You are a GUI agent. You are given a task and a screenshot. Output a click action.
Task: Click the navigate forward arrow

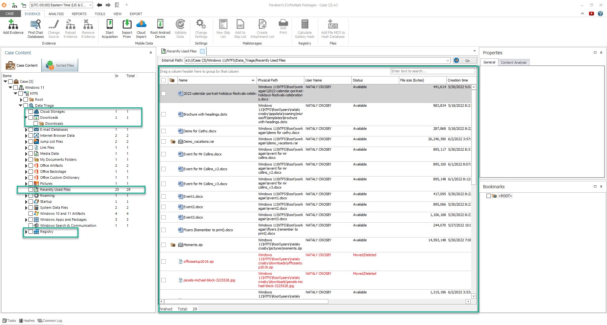[108, 5]
